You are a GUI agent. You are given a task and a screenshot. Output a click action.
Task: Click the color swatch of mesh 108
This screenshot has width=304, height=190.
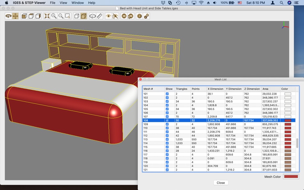click(288, 120)
